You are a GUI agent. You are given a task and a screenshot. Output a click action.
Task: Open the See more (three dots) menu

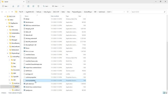[x=63, y=6]
